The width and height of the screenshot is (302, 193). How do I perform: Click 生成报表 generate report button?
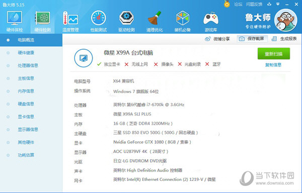tap(284, 39)
